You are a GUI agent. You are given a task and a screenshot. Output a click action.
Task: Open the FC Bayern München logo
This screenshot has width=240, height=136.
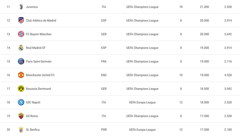[x=21, y=34]
